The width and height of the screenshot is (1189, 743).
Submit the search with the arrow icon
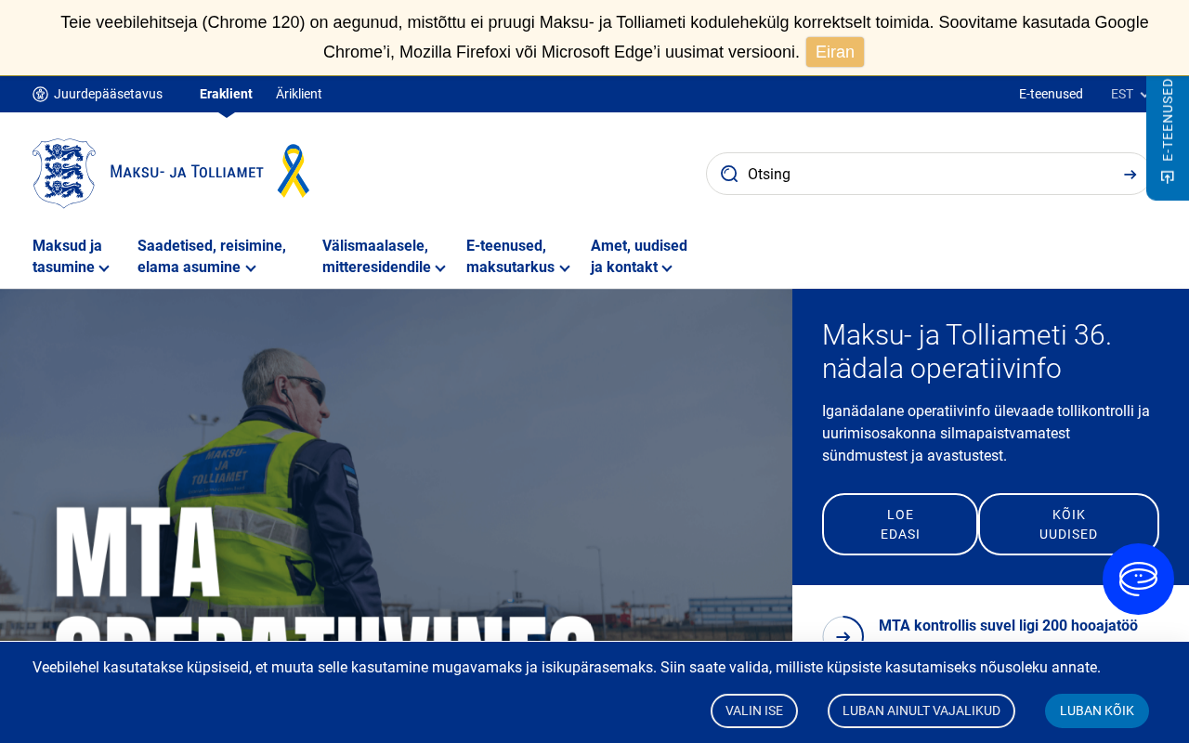1130,174
